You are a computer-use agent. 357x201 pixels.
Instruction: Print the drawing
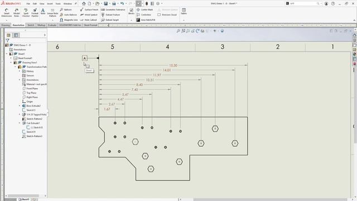[114, 3]
